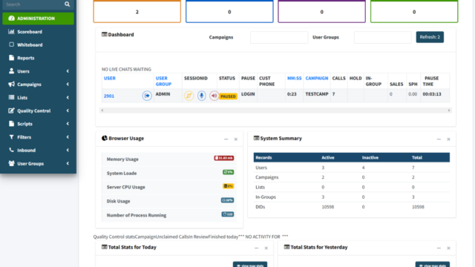
Task: Open the User Groups filter box
Action: pyautogui.click(x=383, y=37)
